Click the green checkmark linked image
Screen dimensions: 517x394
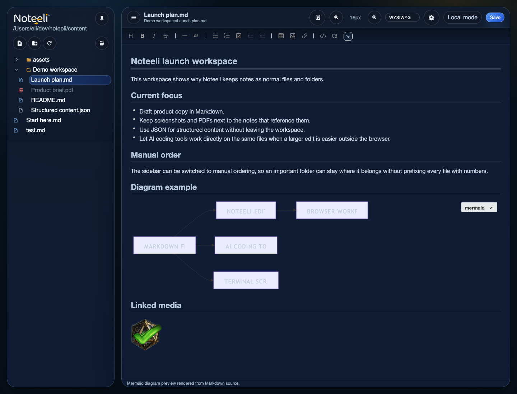[146, 335]
